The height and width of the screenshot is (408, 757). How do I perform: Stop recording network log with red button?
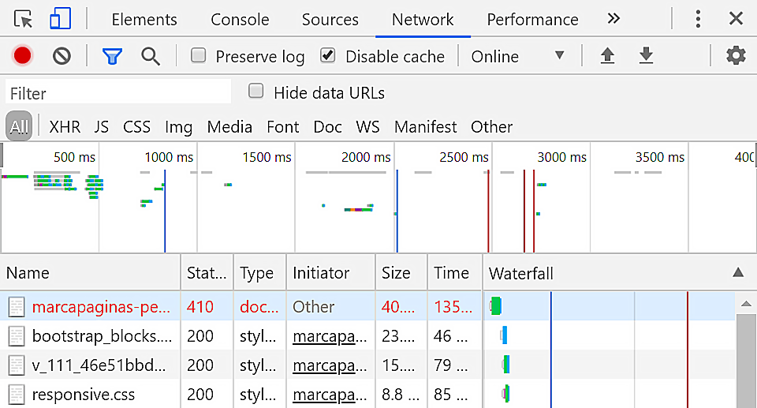tap(22, 56)
